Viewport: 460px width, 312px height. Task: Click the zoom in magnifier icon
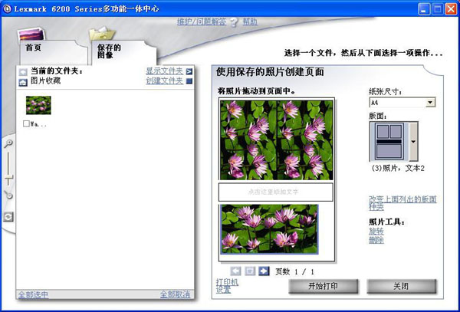click(x=8, y=143)
